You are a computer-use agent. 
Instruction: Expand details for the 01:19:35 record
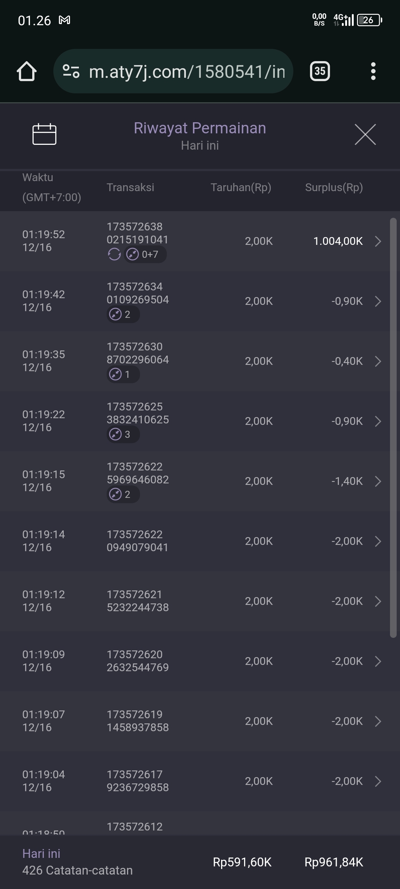pos(378,361)
